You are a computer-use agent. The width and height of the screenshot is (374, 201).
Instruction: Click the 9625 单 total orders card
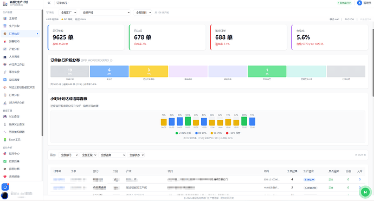(86, 37)
